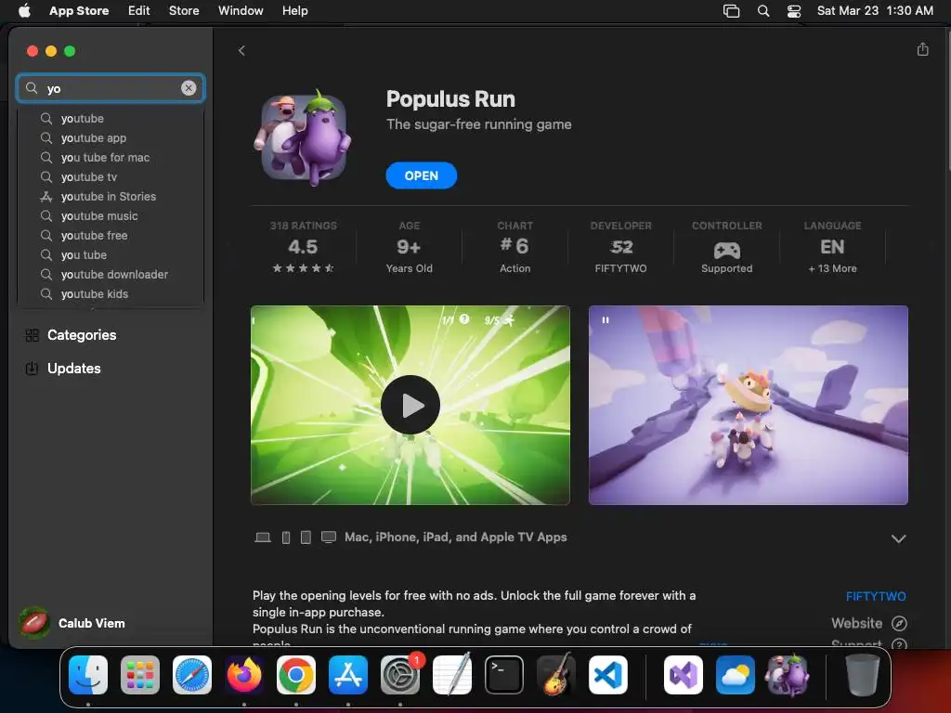951x713 pixels.
Task: Launch Visual Studio Code from the Dock
Action: coord(608,675)
